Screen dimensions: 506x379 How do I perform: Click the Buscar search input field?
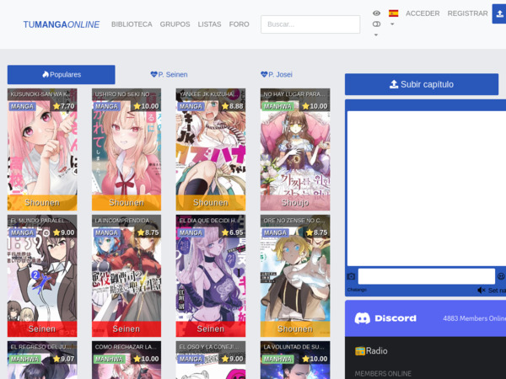pyautogui.click(x=310, y=24)
